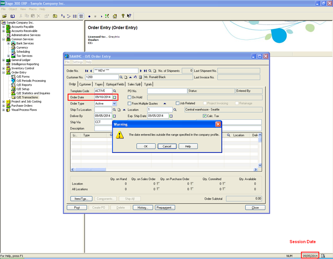
Task: Open the Template Code finder magnifier
Action: tap(115, 91)
